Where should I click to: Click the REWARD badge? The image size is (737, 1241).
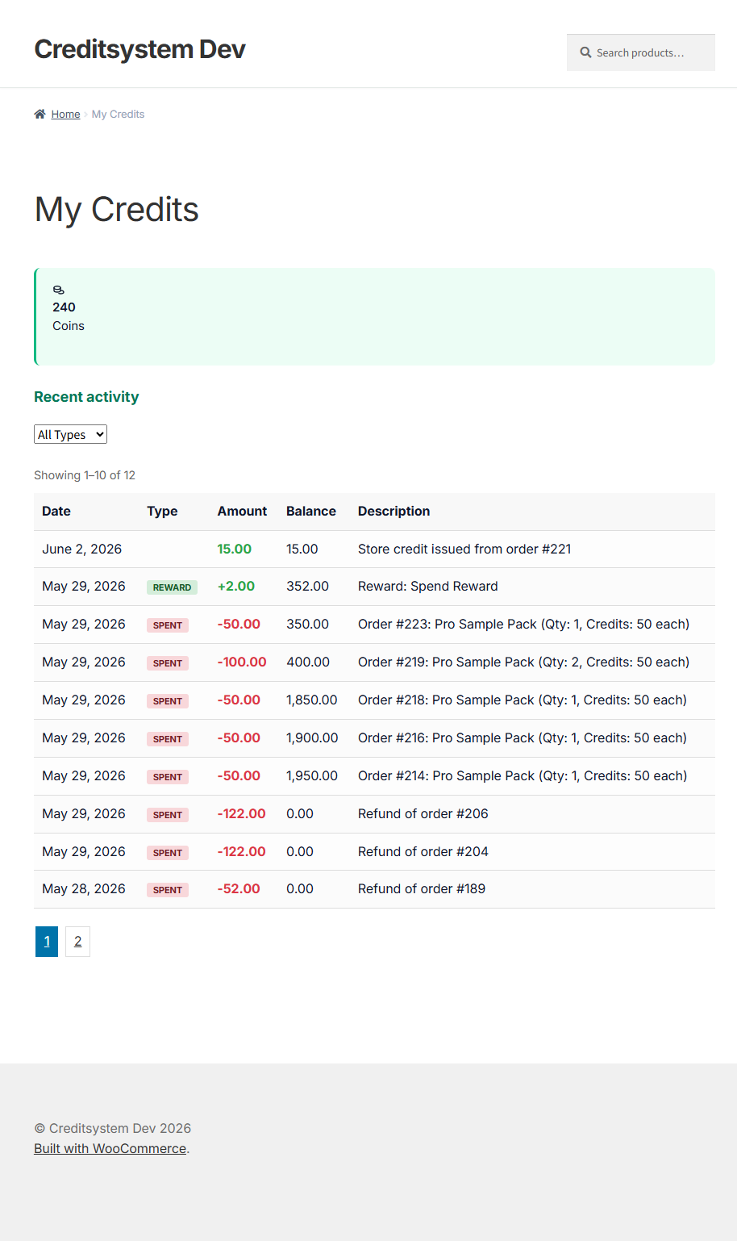[x=172, y=587]
